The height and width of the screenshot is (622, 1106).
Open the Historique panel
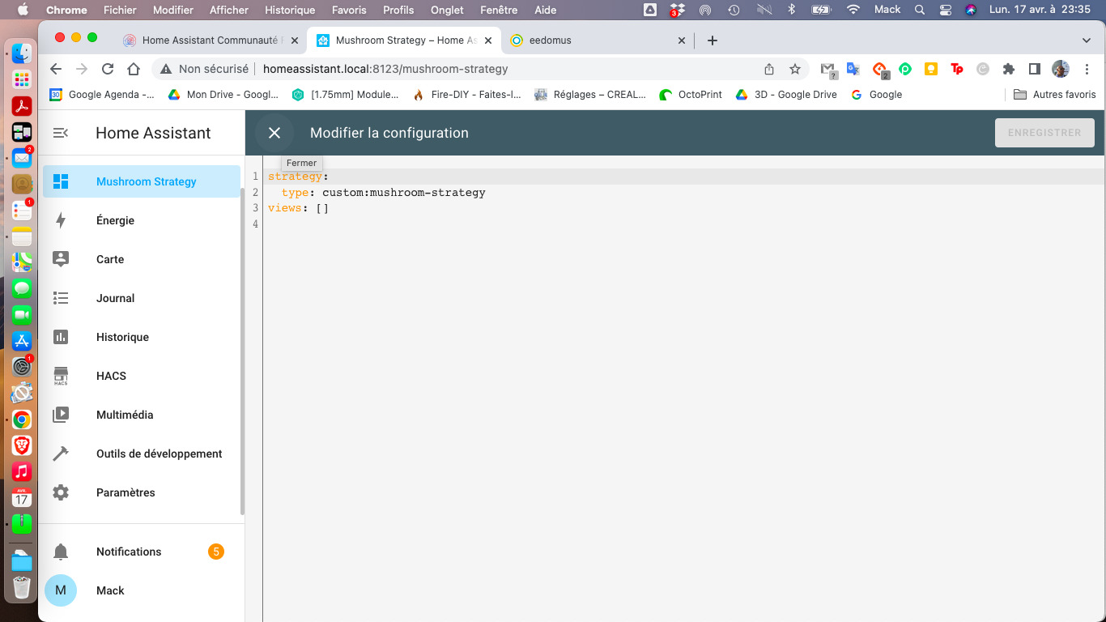pyautogui.click(x=142, y=337)
